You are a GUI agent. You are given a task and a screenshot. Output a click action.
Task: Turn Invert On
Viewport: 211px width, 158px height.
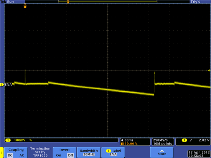[x=59, y=155]
